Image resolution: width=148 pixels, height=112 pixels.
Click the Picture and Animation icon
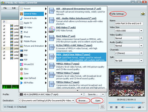tap(21, 46)
